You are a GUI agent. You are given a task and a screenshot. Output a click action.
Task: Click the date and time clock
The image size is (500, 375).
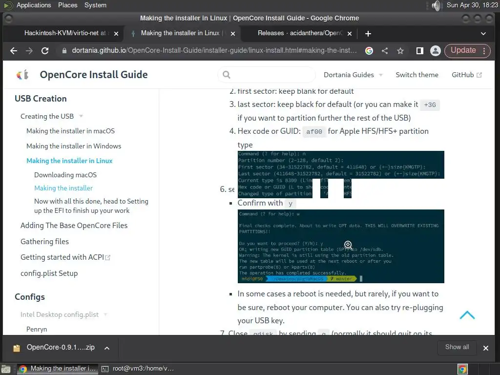coord(472,5)
